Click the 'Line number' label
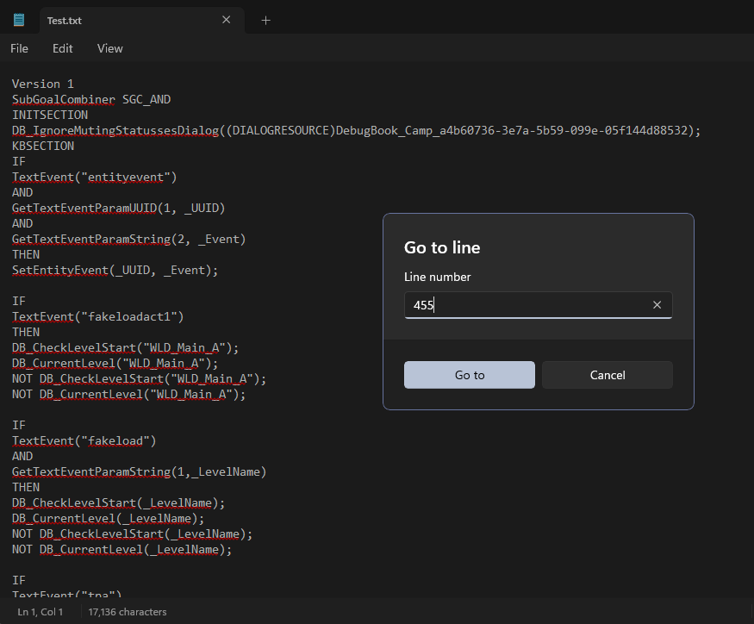Image resolution: width=754 pixels, height=624 pixels. coord(437,278)
